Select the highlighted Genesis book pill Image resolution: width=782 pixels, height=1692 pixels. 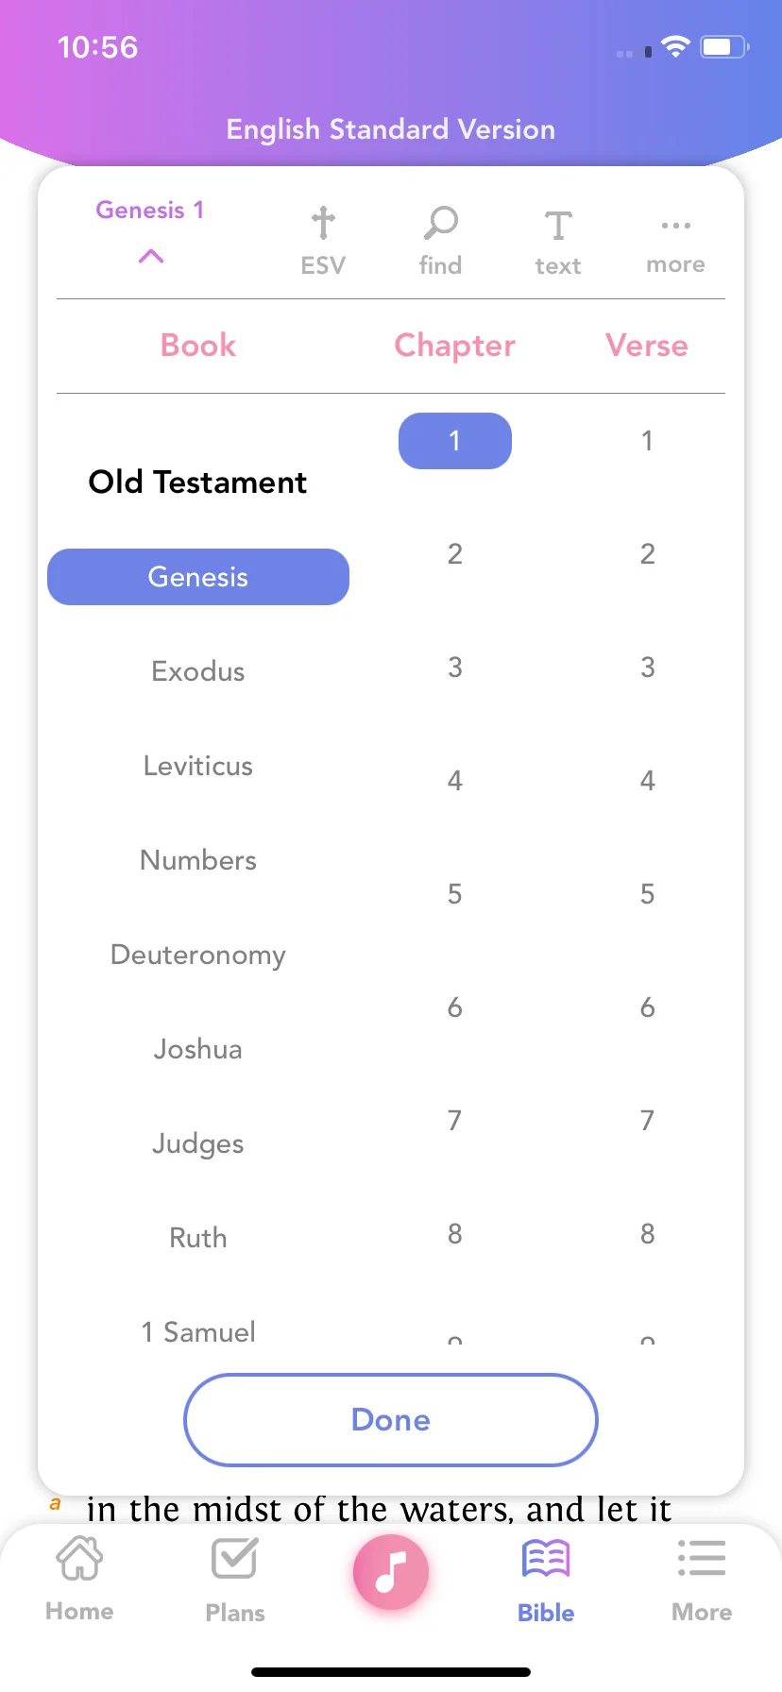coord(198,577)
